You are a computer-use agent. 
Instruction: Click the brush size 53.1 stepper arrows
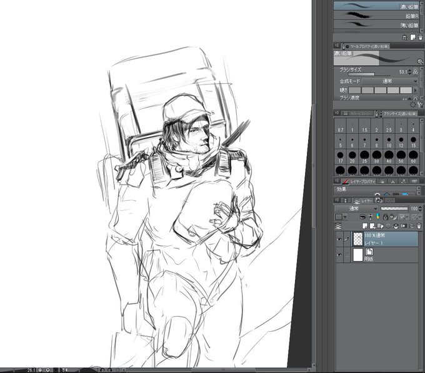[409, 72]
